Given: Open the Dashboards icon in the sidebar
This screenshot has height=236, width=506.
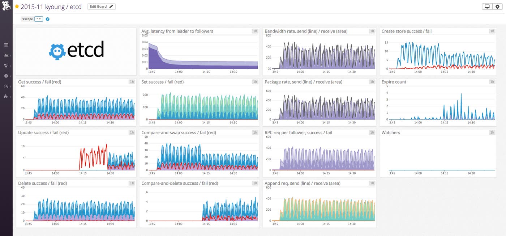Looking at the screenshot, I should pyautogui.click(x=5, y=45).
